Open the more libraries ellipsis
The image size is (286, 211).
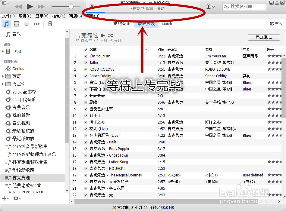(36, 24)
